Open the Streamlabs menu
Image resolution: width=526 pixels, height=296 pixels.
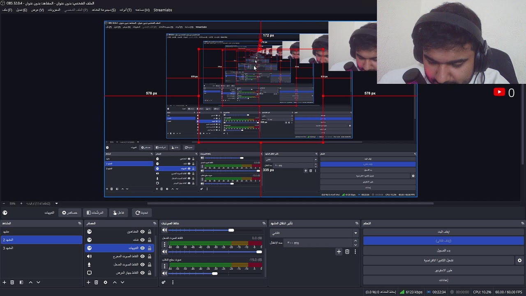pos(163,10)
